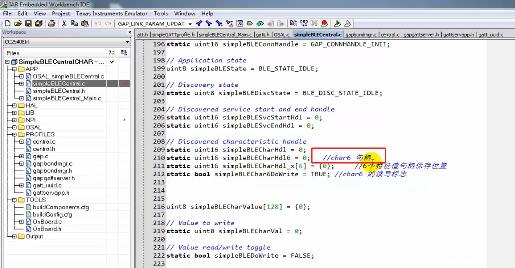515x268 pixels.
Task: Switch to the simpleGATTprofile.h editor tab
Action: 173,35
